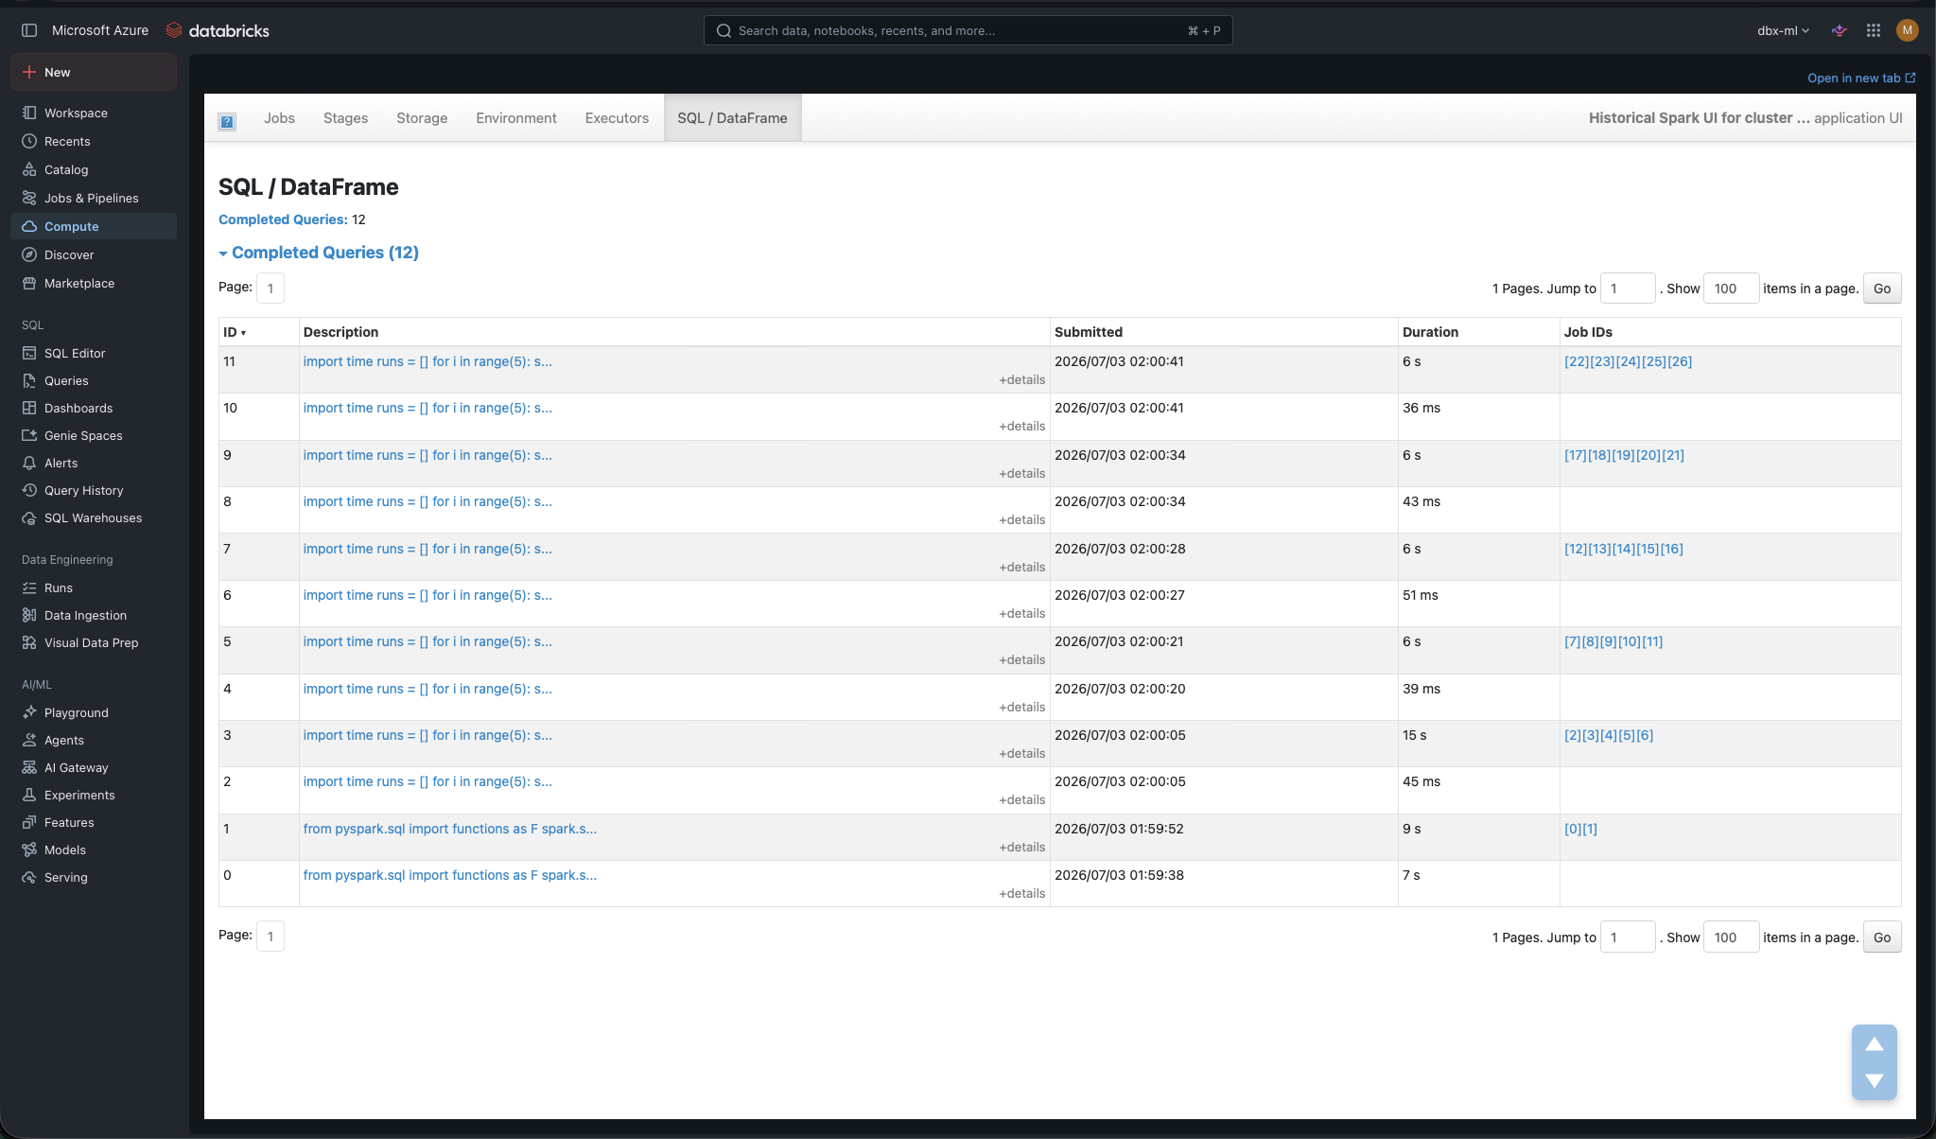Open AI Gateway

[94, 767]
